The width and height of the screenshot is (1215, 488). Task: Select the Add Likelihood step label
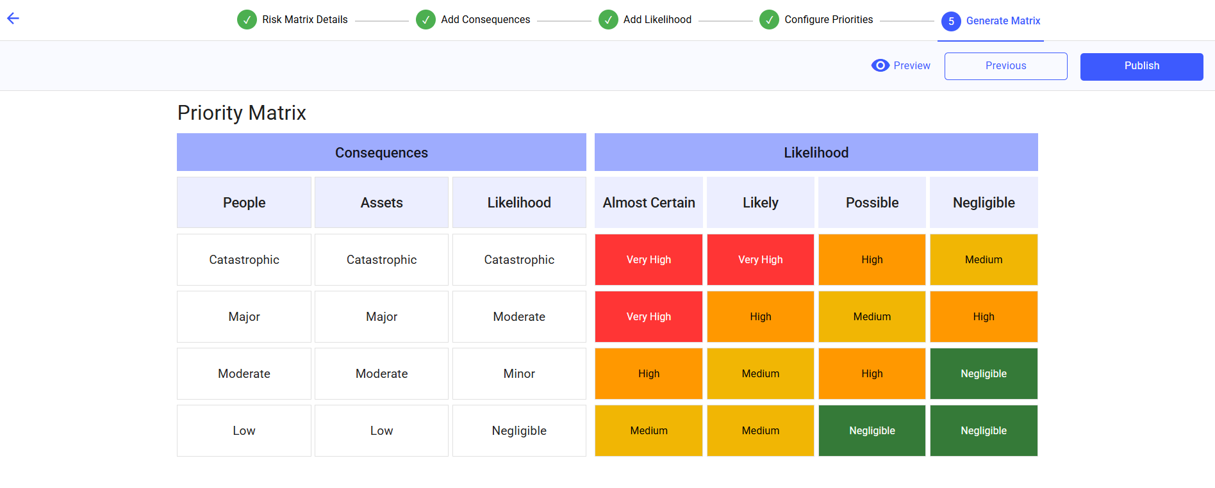[657, 20]
